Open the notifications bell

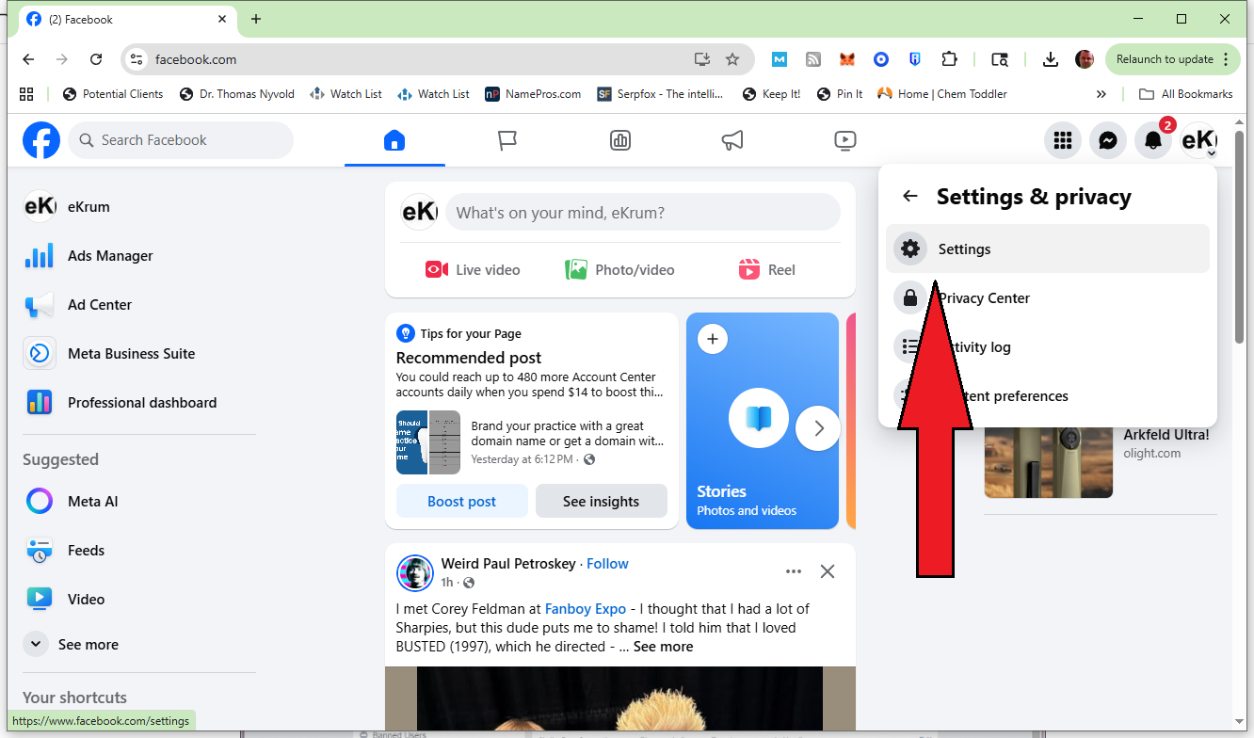point(1152,140)
